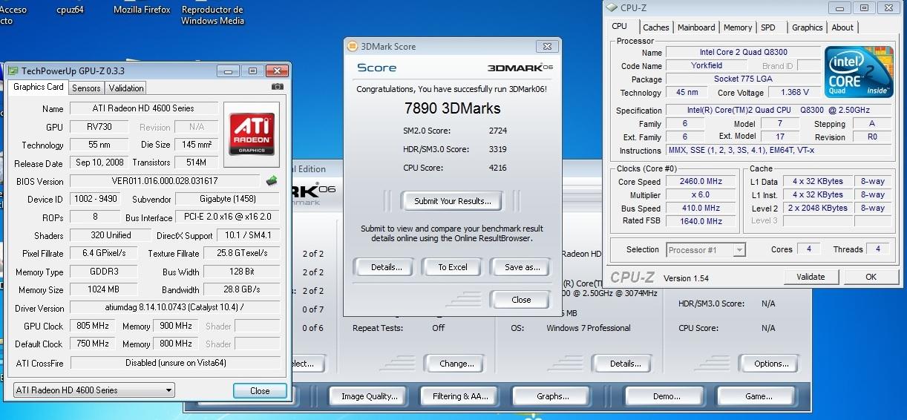Screen dimensions: 907x420
Task: Open the Processor #1 selection dropdown in CPU-Z
Action: [x=706, y=250]
